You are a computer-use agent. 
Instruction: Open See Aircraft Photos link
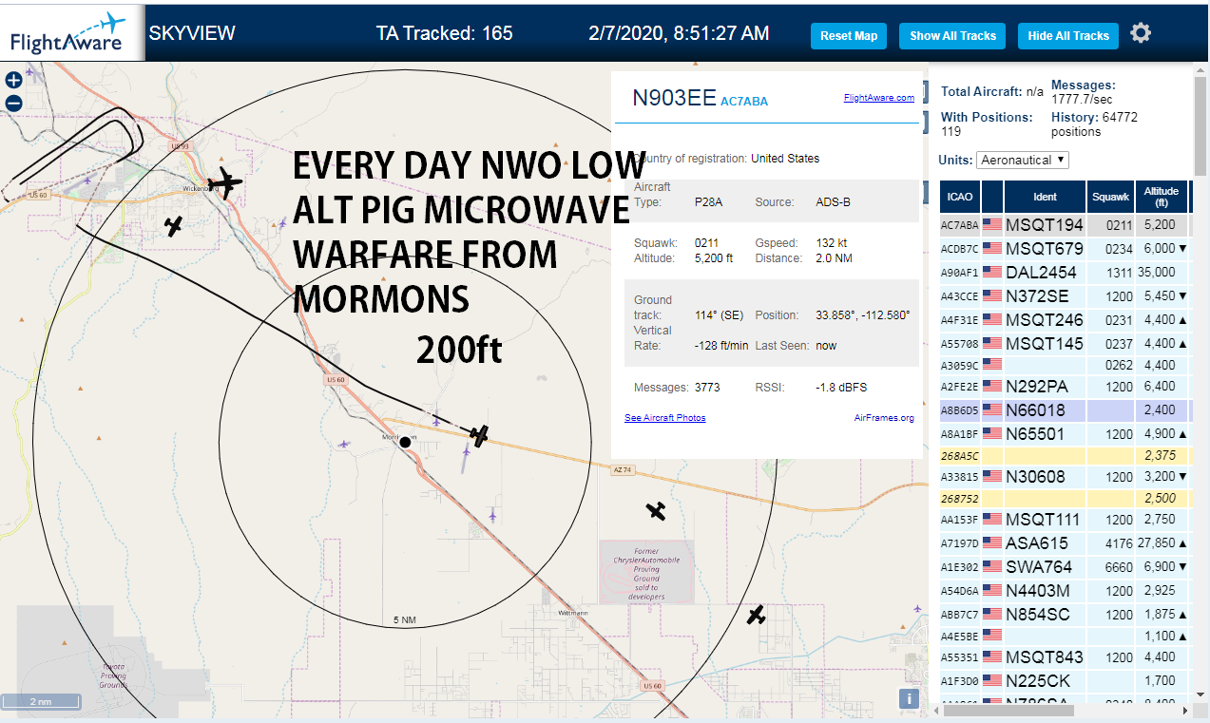pyautogui.click(x=665, y=417)
